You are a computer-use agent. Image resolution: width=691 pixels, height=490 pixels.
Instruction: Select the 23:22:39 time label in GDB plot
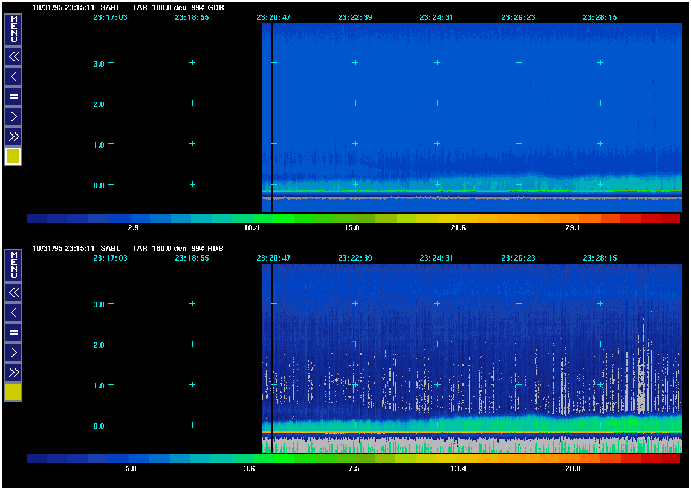(355, 18)
